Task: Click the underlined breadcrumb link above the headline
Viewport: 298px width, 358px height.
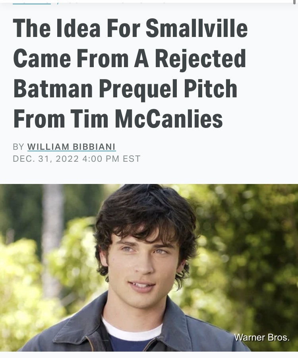Action: pos(32,3)
